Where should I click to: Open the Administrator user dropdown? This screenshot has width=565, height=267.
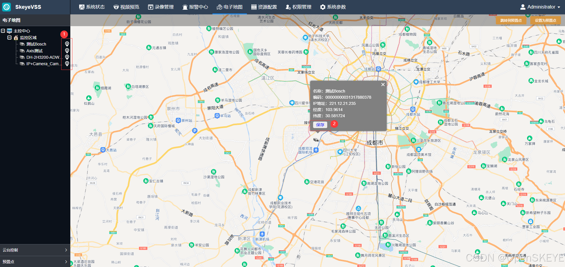coord(540,7)
